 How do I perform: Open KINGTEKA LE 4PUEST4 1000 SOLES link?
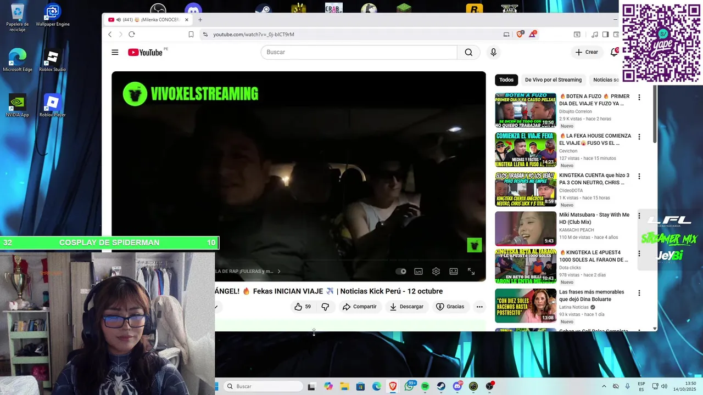click(594, 256)
